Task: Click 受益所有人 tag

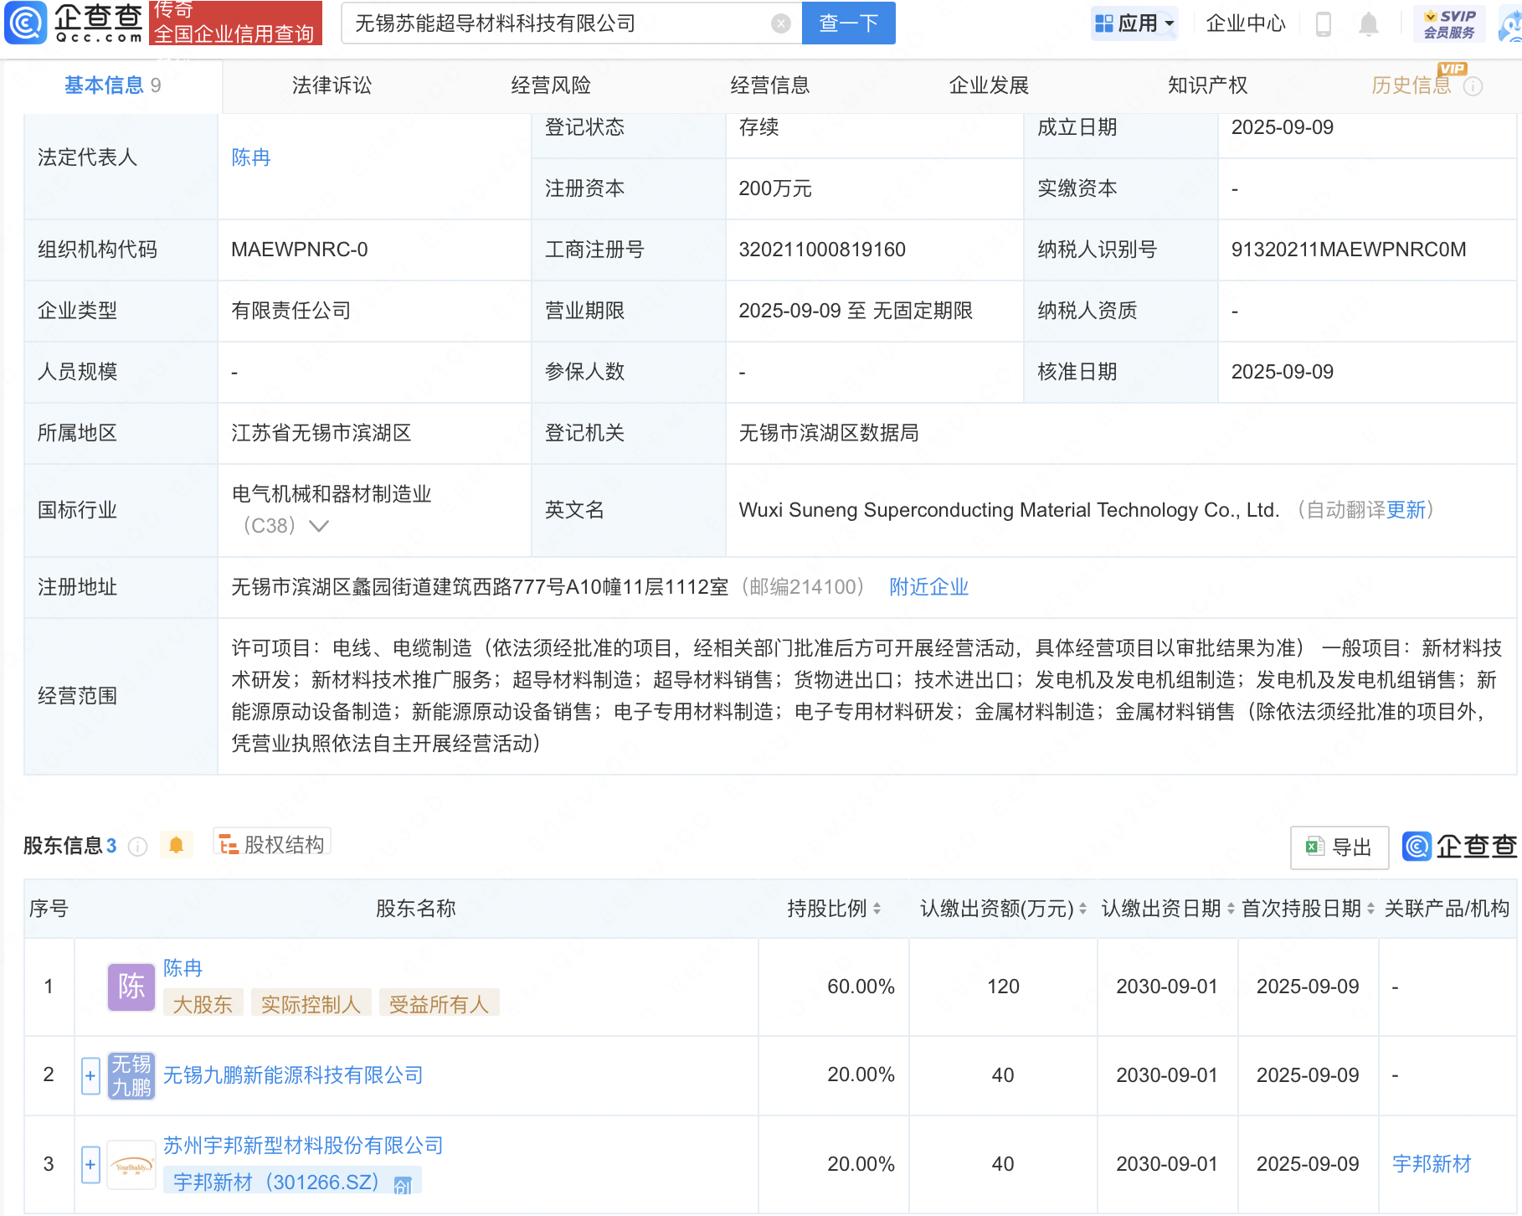Action: tap(439, 1004)
